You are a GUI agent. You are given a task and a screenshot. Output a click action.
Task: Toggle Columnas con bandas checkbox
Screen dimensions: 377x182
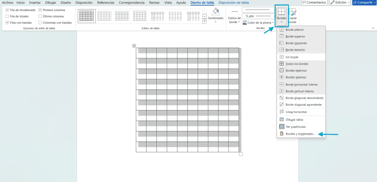click(x=40, y=22)
